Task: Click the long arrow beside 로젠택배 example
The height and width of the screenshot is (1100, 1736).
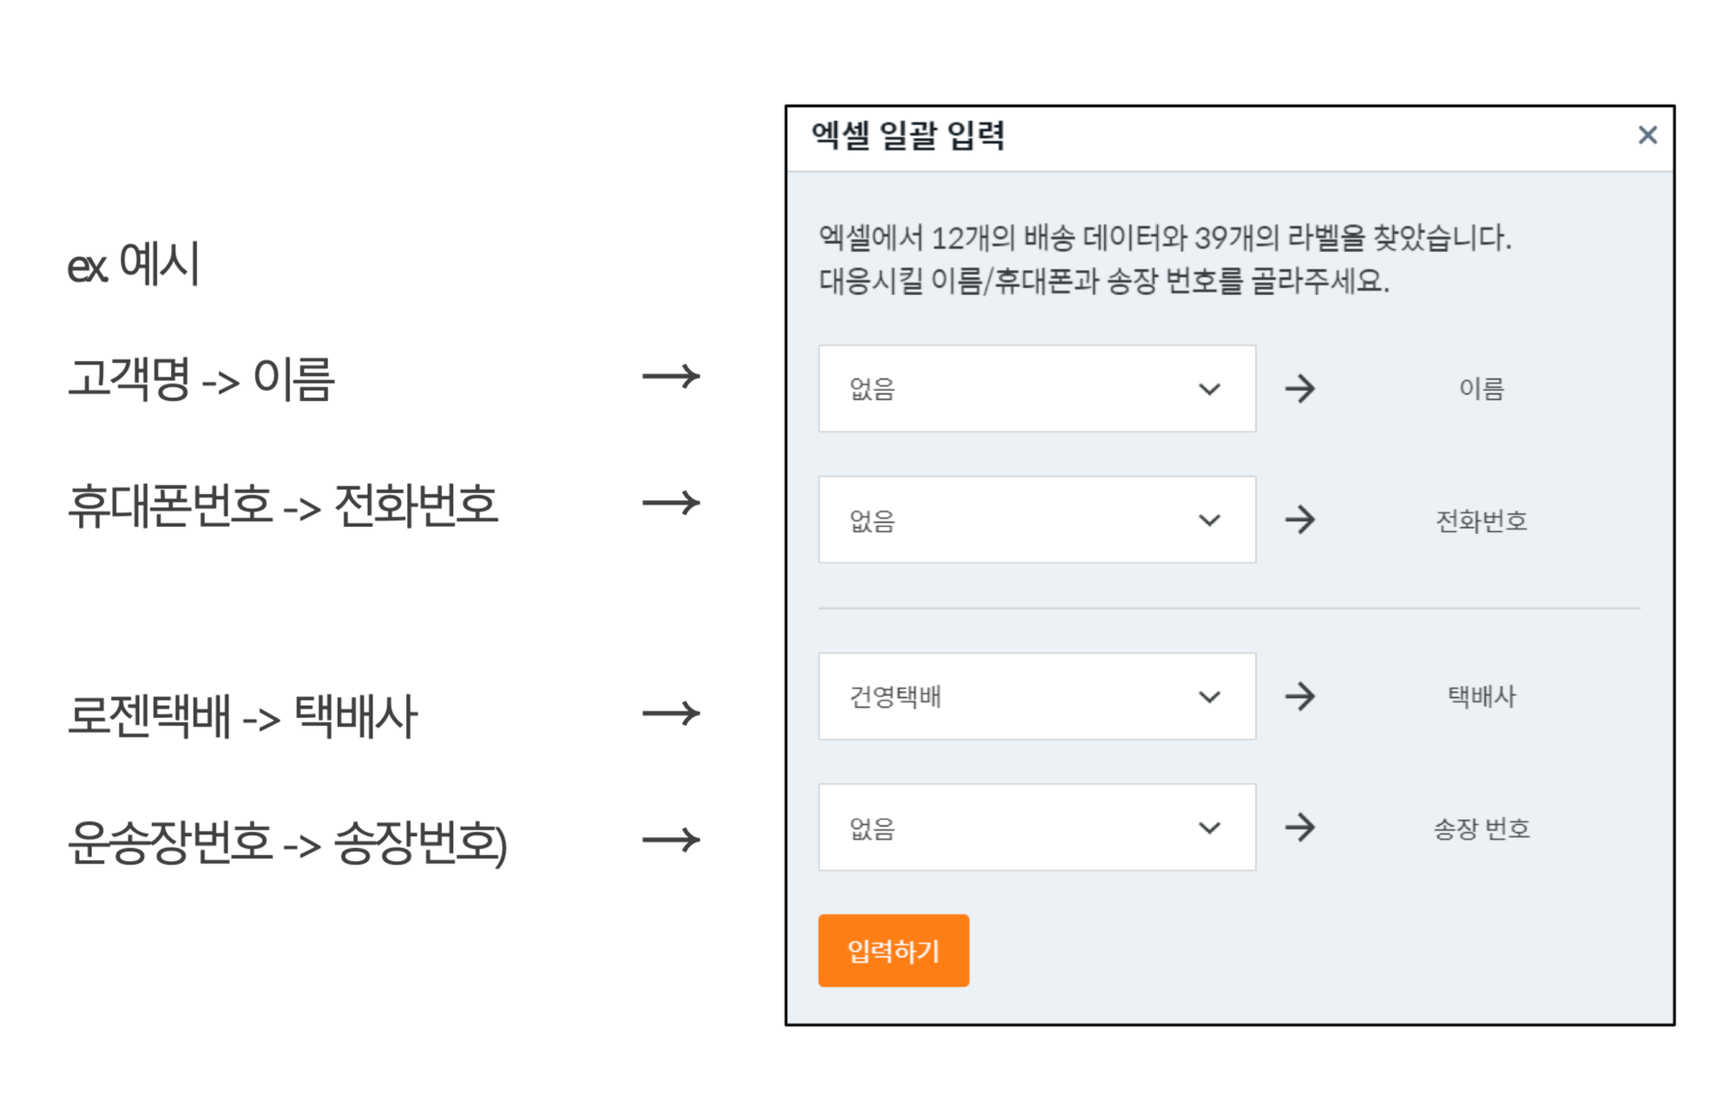Action: point(671,714)
